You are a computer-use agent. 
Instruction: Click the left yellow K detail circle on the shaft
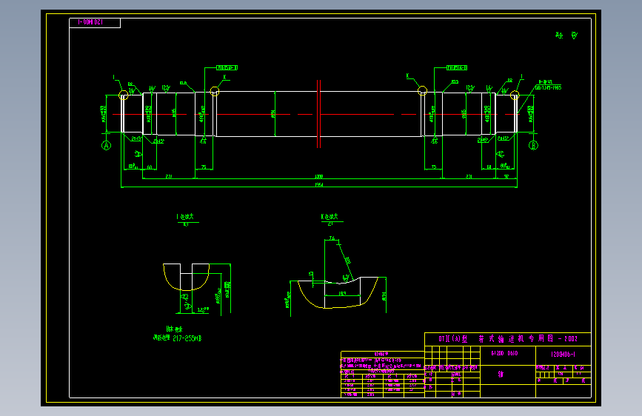215,91
